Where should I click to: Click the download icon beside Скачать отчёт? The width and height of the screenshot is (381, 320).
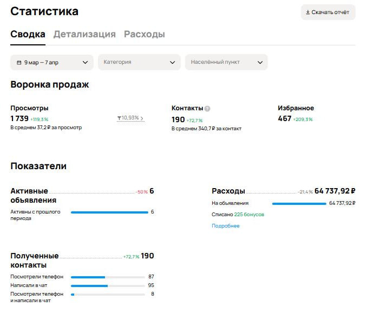[x=308, y=12]
